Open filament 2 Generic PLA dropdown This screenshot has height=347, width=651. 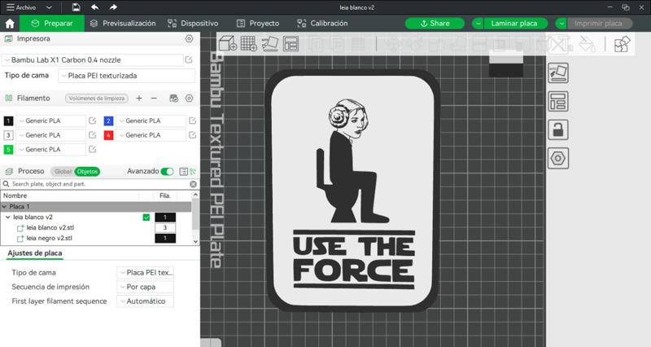click(151, 121)
